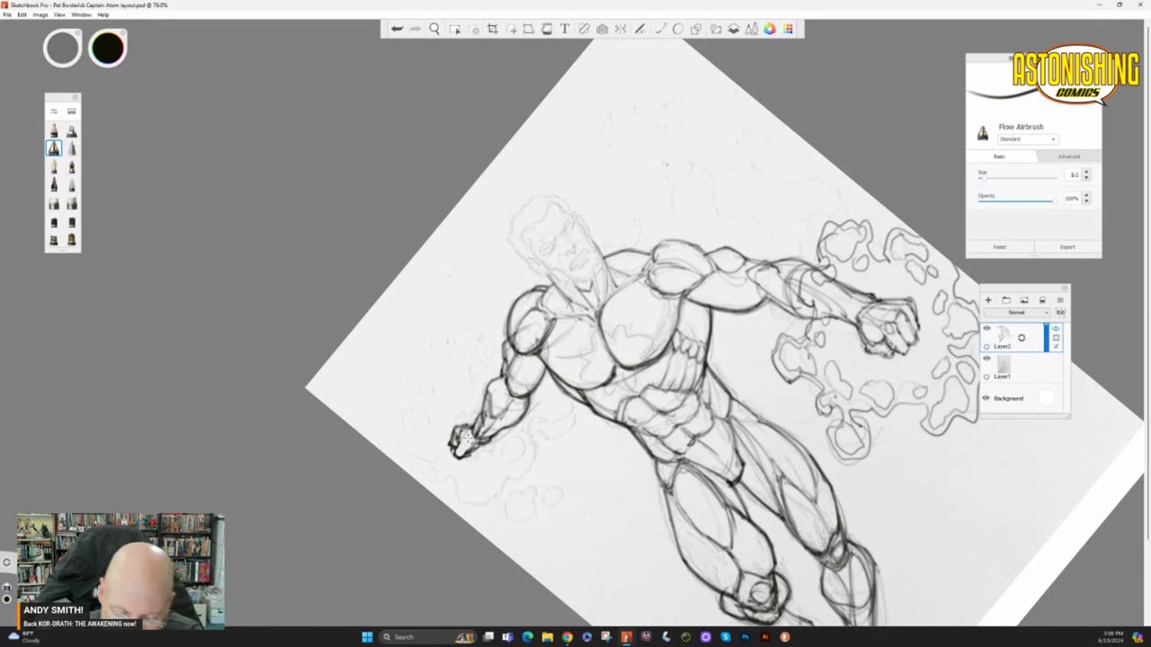Open the Help menu
1151x647 pixels.
(103, 14)
